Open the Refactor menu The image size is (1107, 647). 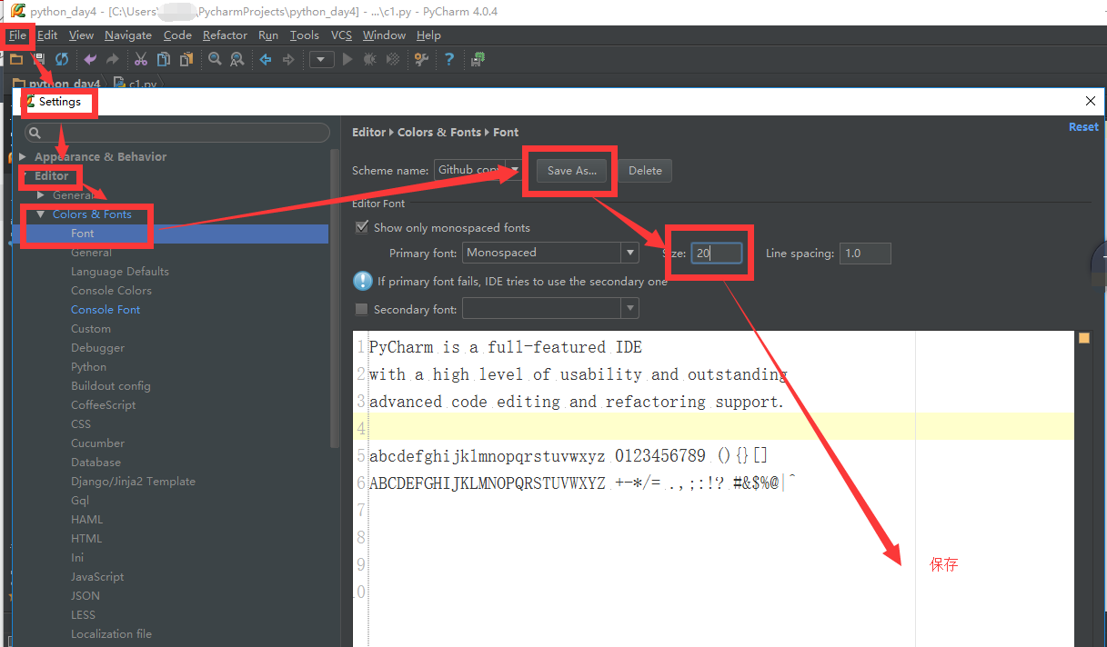pyautogui.click(x=225, y=35)
